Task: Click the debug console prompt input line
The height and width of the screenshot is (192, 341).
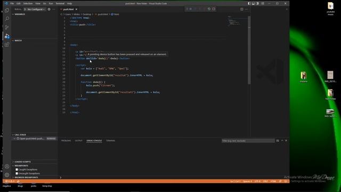Action: click(x=174, y=178)
